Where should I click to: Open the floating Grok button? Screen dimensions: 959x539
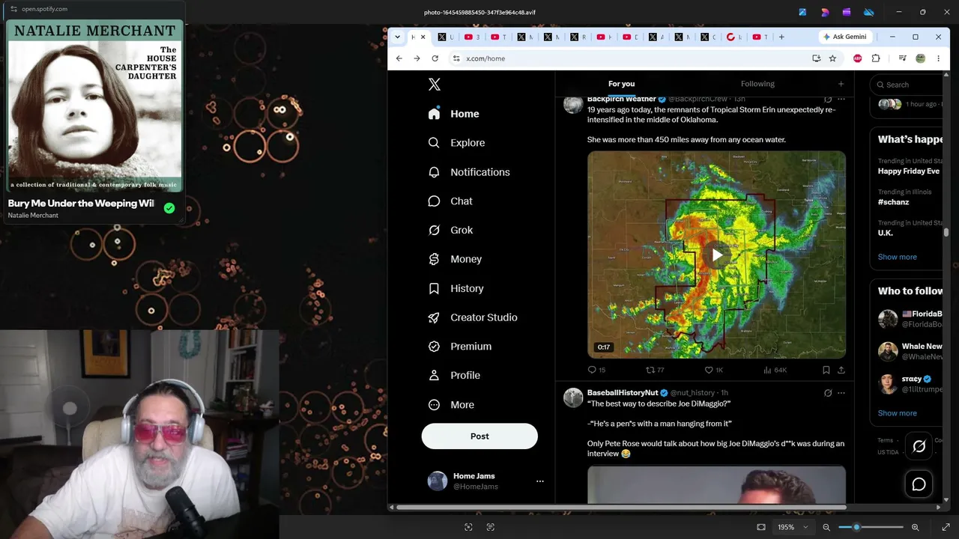coord(919,446)
